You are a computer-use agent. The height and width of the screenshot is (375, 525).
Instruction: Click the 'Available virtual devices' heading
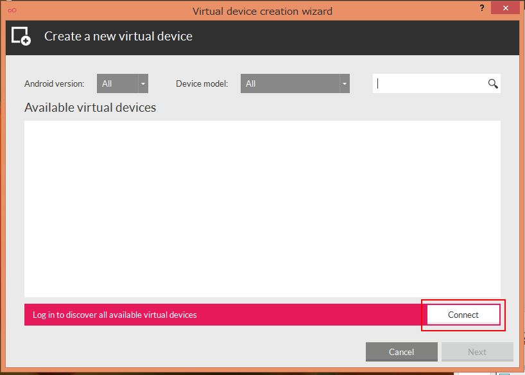(x=90, y=108)
